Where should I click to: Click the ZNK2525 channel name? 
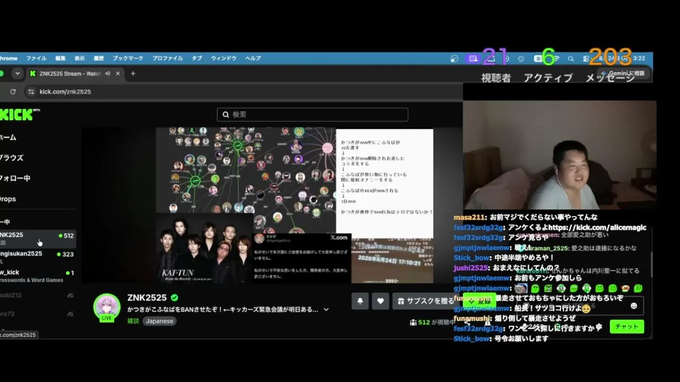point(147,298)
